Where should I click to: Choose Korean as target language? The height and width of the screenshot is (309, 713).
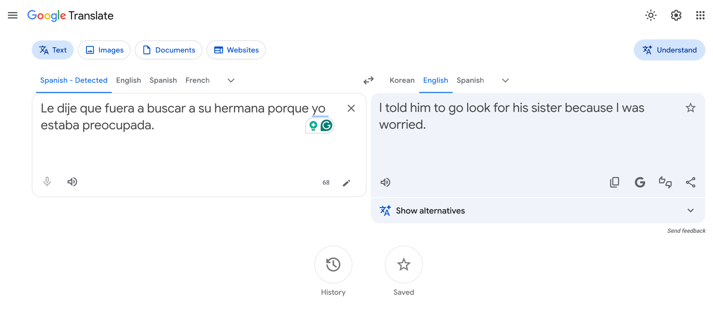pos(402,80)
